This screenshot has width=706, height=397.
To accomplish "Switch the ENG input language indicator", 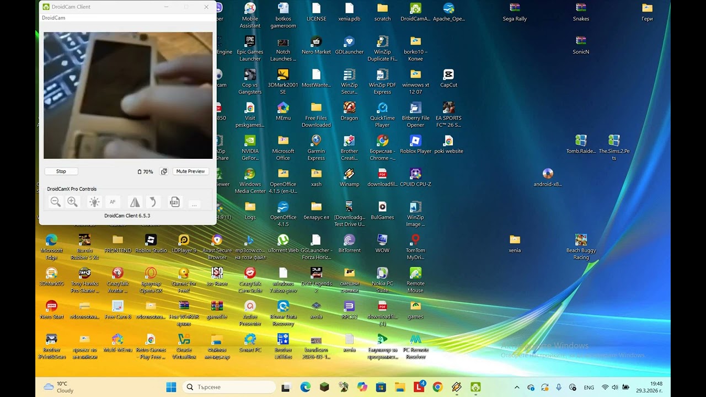I will [589, 387].
